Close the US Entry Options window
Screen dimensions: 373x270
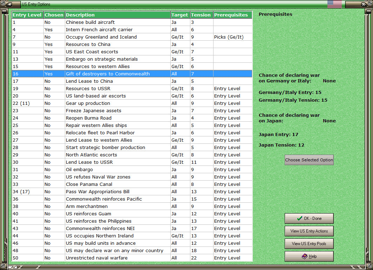click(x=364, y=4)
